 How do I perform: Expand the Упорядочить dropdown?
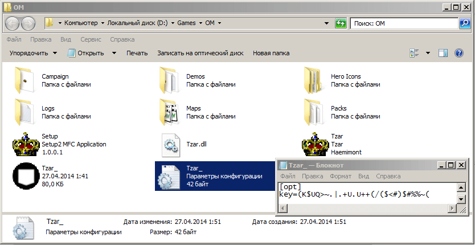point(34,53)
